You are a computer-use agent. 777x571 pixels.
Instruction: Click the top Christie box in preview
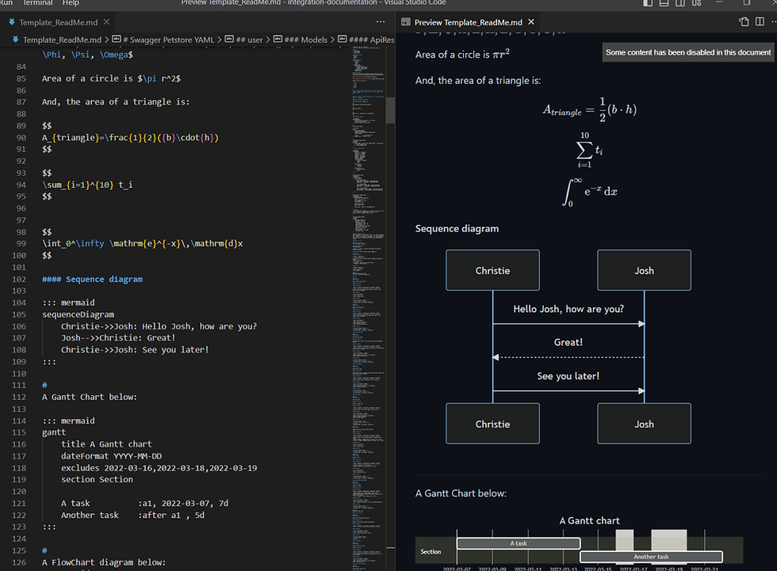[x=492, y=270]
